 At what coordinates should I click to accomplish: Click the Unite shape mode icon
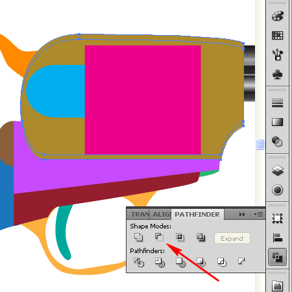(138, 237)
